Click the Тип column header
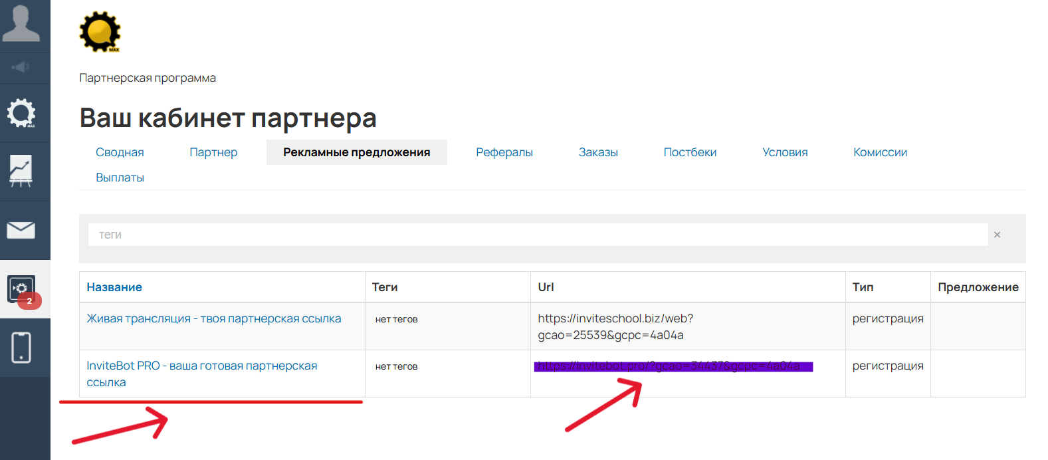 point(863,287)
